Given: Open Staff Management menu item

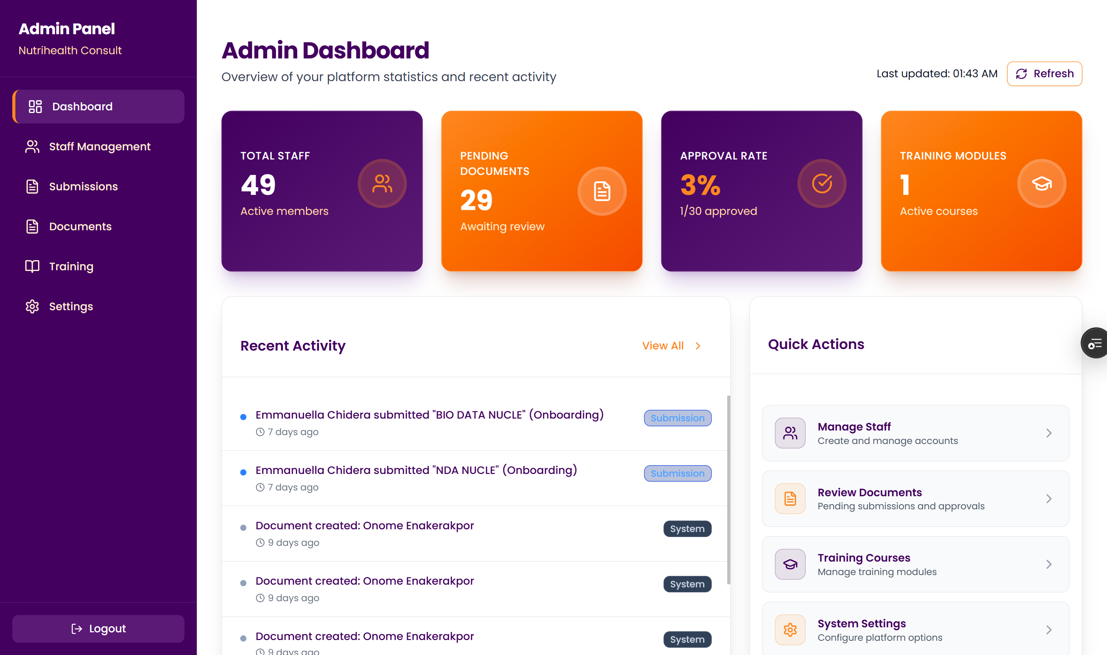Looking at the screenshot, I should tap(98, 146).
